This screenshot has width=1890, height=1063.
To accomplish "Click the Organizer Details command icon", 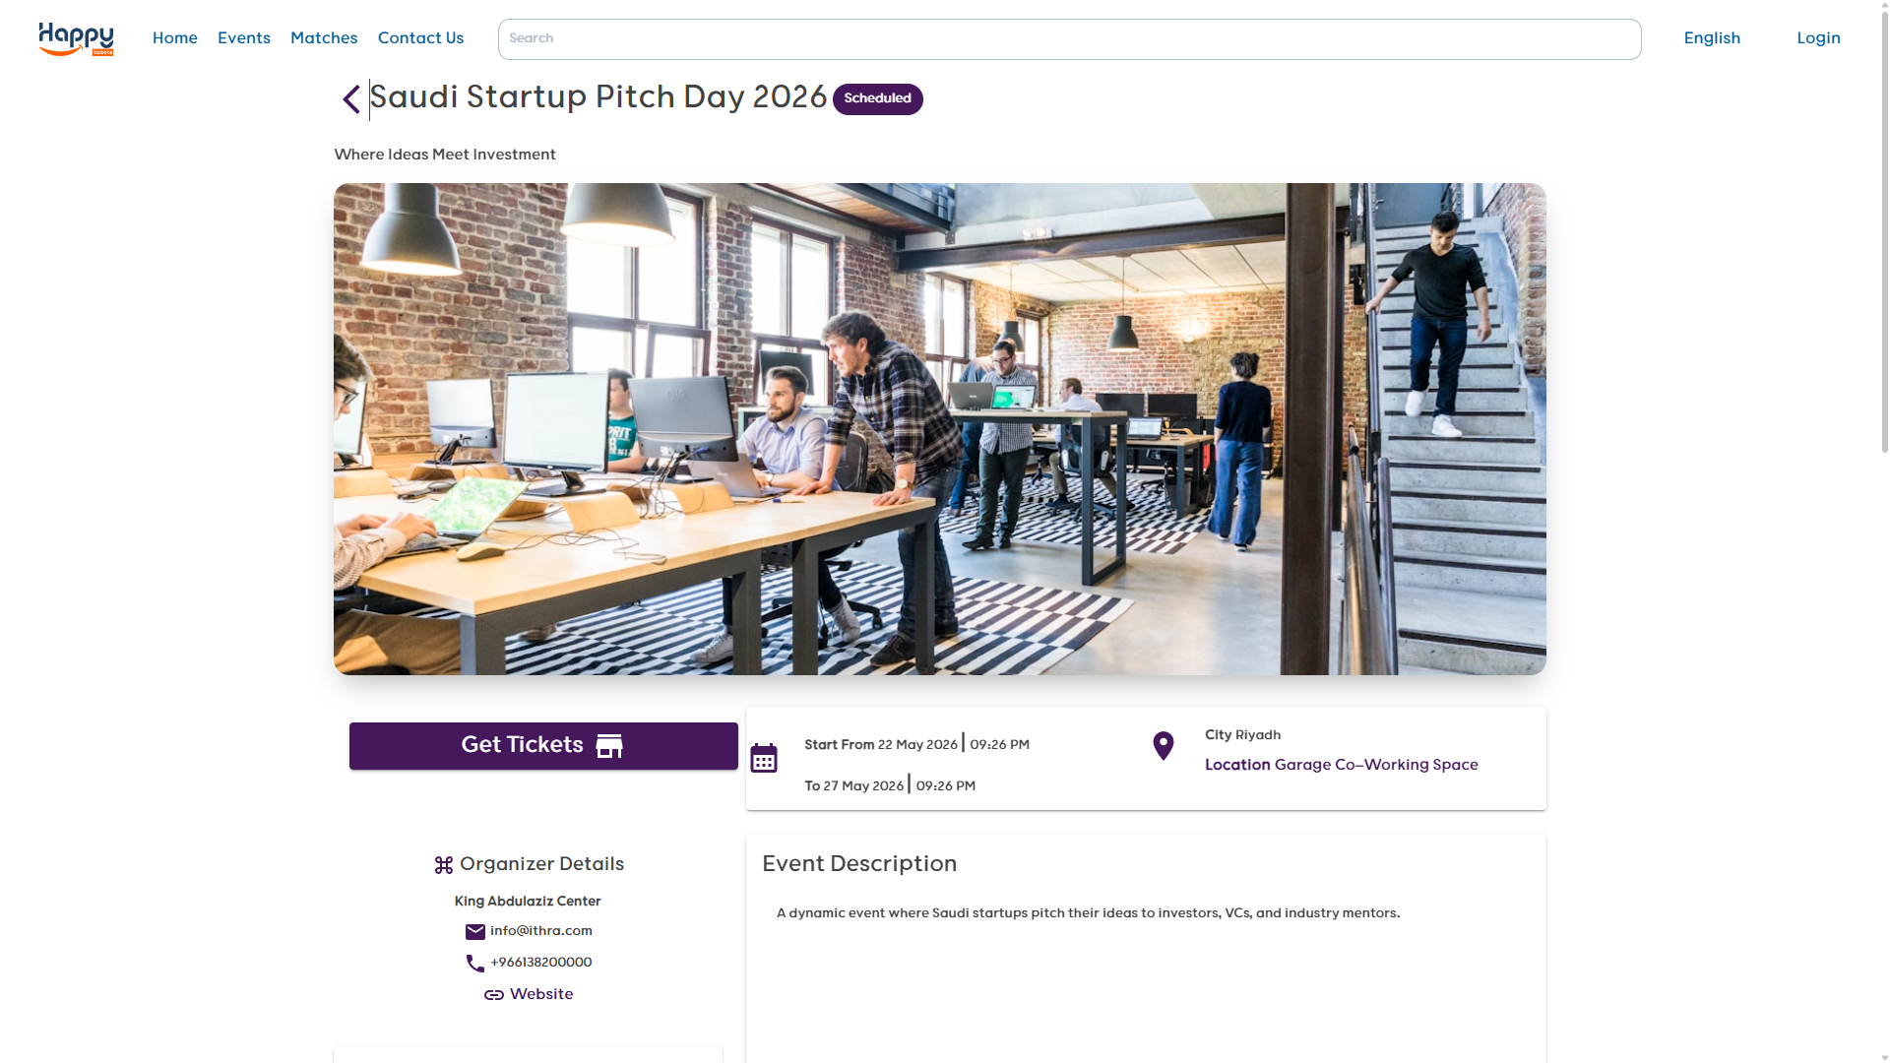I will (444, 865).
